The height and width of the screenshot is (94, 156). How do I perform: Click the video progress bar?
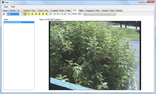tap(100, 14)
